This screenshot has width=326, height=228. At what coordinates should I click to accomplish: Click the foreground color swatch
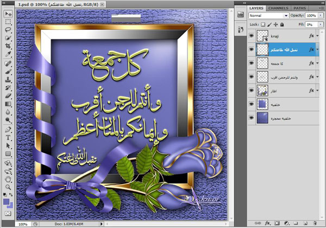tap(6, 200)
